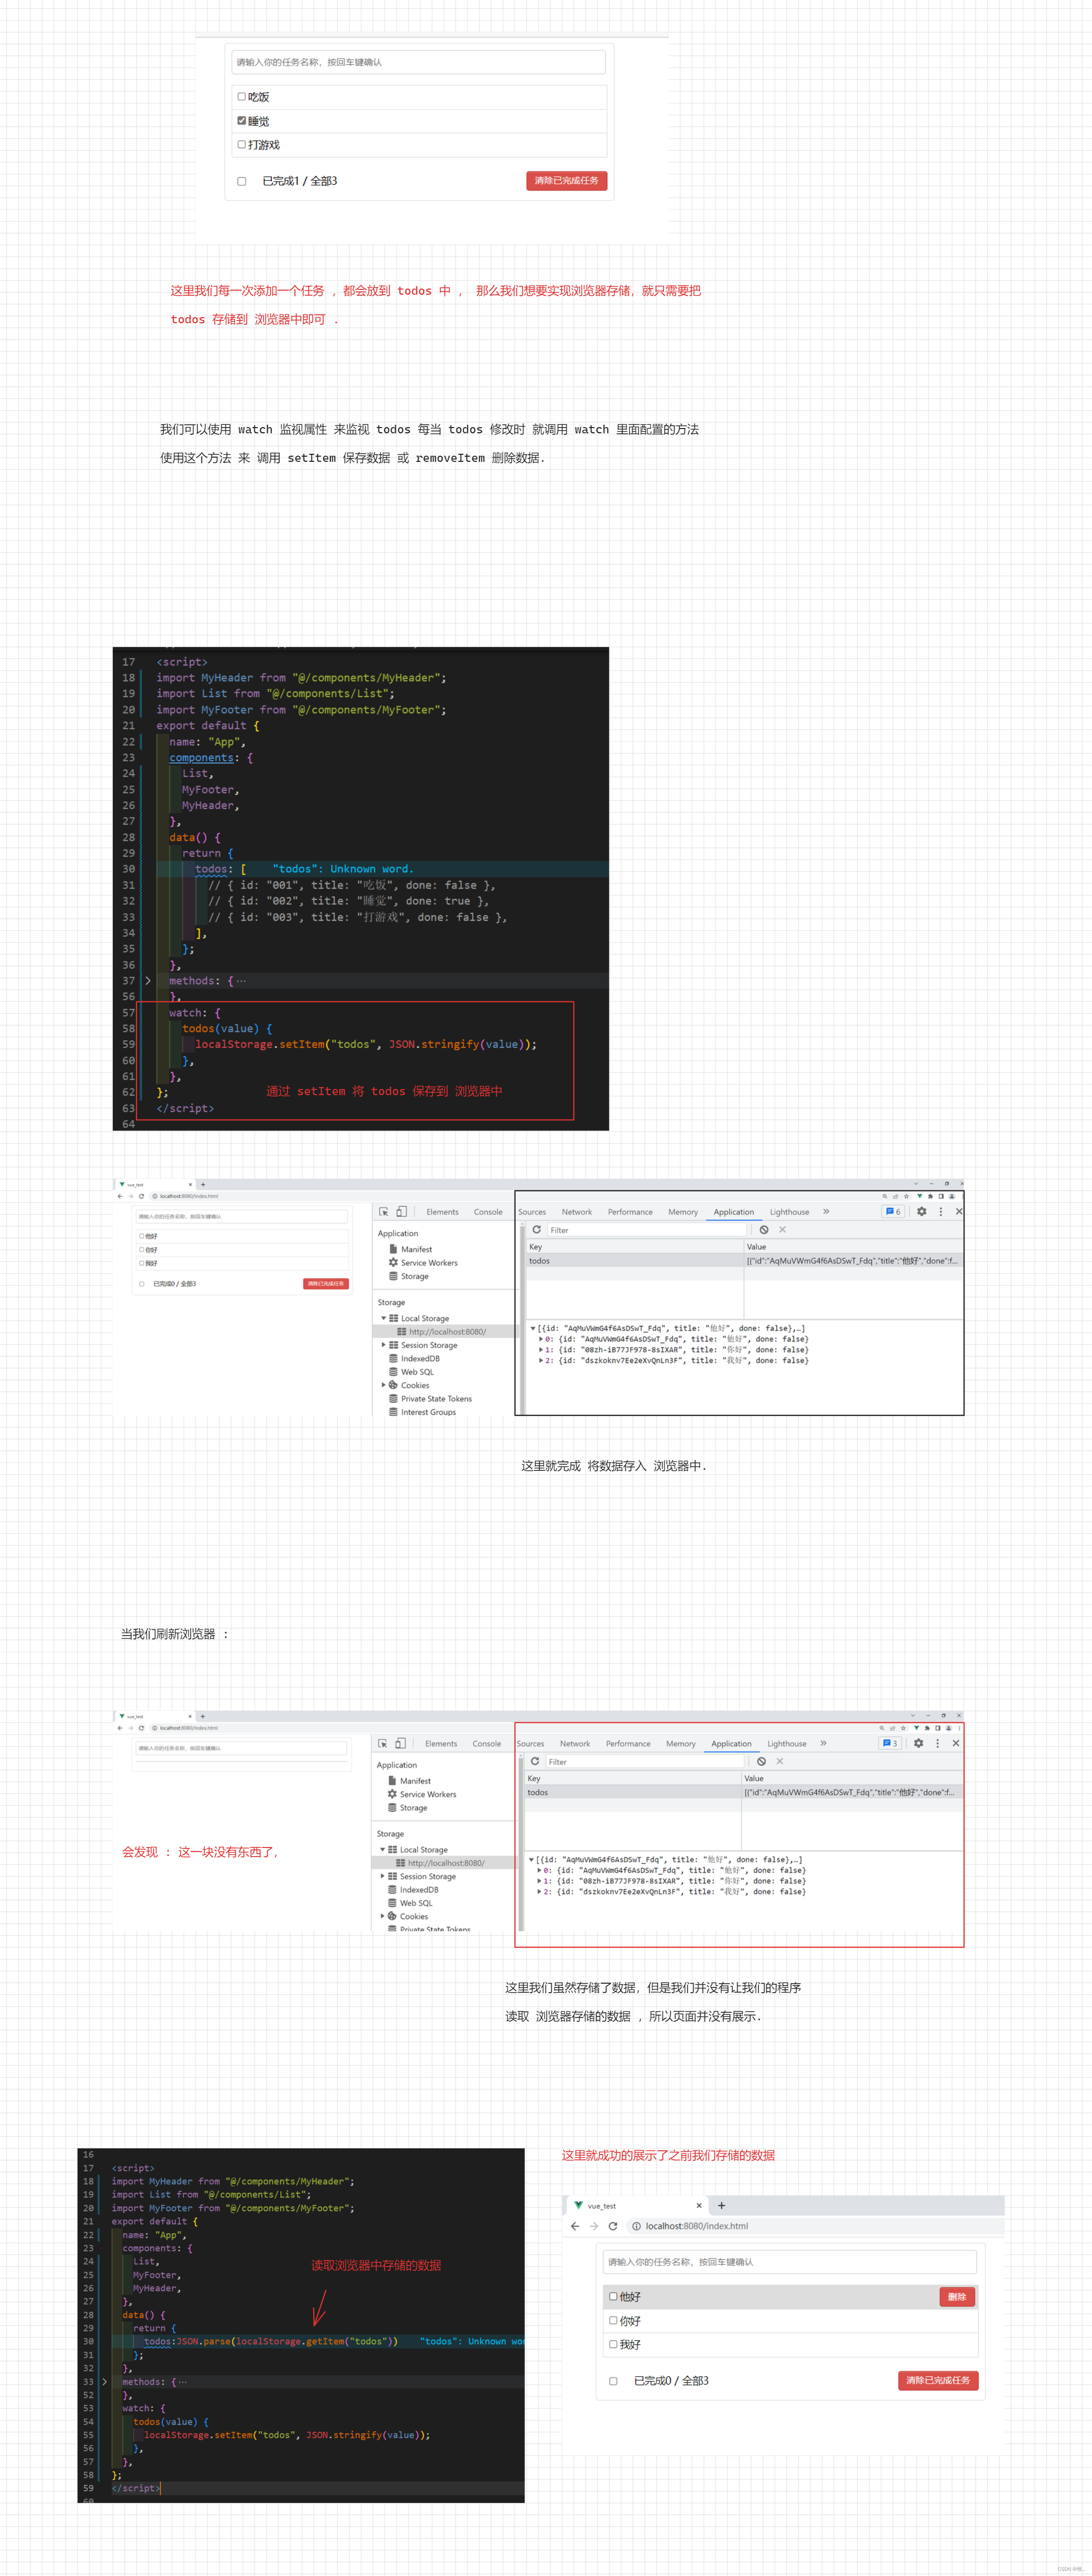
Task: Check 他好 checkbox in row with 删除 button
Action: coord(613,2296)
